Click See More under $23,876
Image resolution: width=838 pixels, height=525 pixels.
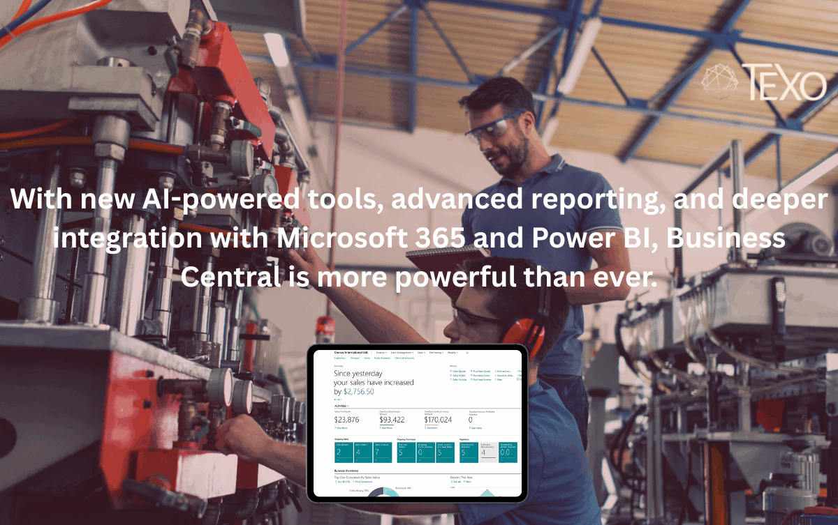point(341,427)
